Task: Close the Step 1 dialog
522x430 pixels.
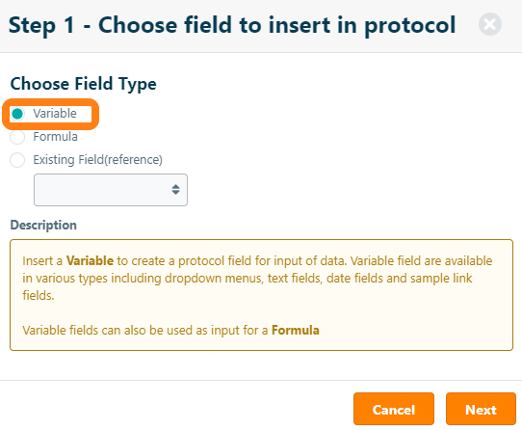Action: pyautogui.click(x=489, y=24)
